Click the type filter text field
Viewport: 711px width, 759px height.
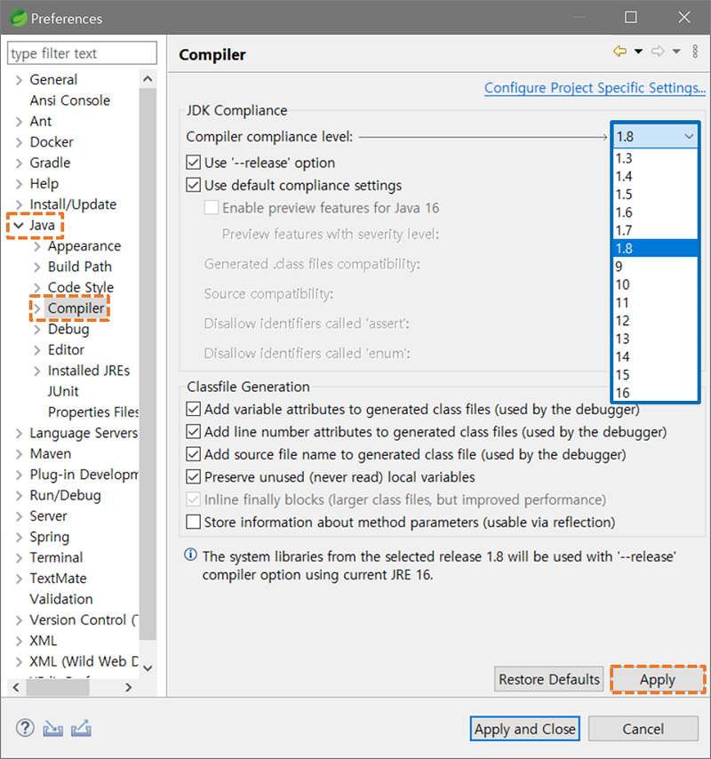pos(82,52)
